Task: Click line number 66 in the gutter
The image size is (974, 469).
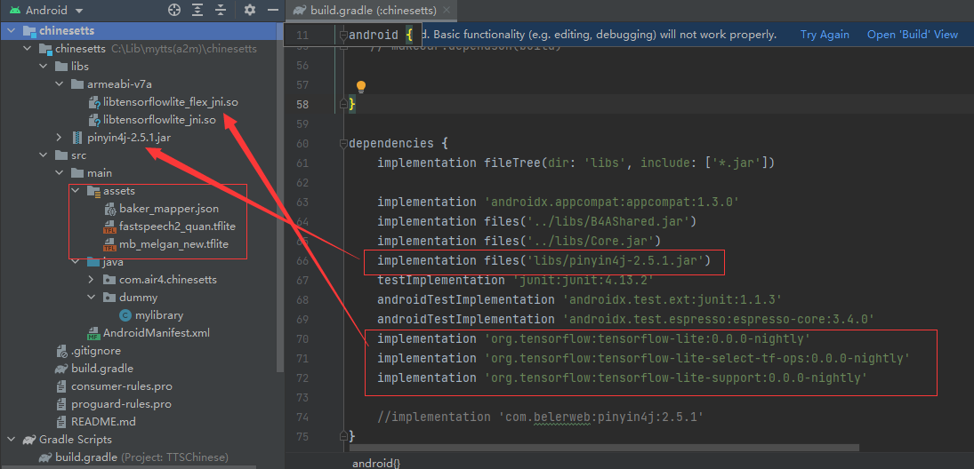Action: pos(302,261)
